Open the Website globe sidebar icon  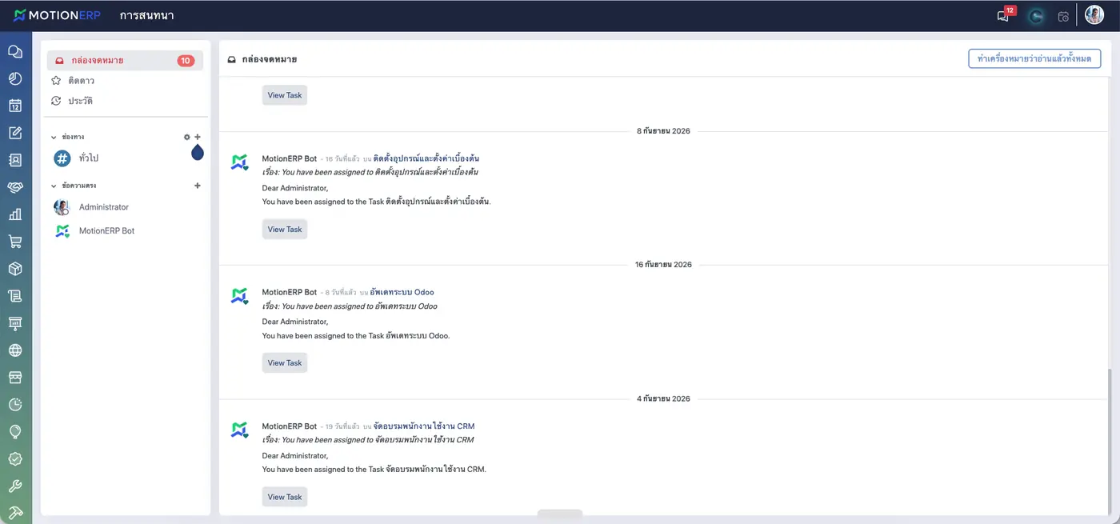pyautogui.click(x=15, y=350)
